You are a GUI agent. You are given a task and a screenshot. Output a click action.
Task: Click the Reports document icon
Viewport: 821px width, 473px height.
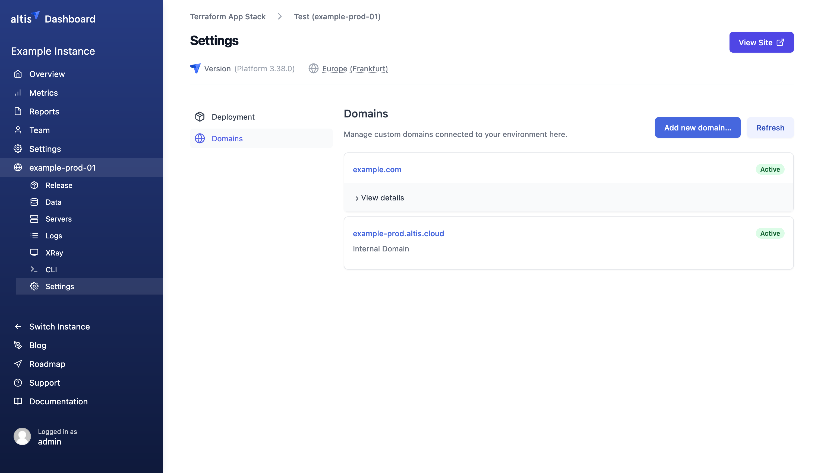pos(18,111)
